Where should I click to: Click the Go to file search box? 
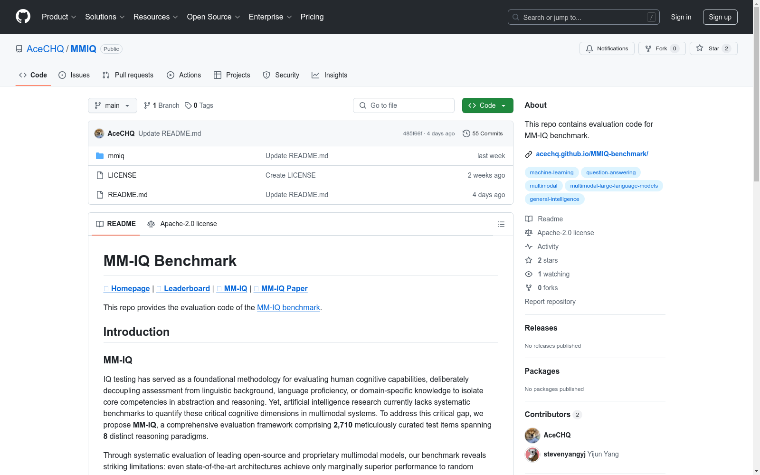click(x=404, y=105)
